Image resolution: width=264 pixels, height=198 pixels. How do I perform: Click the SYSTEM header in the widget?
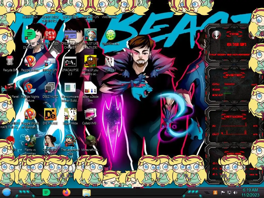(234, 75)
